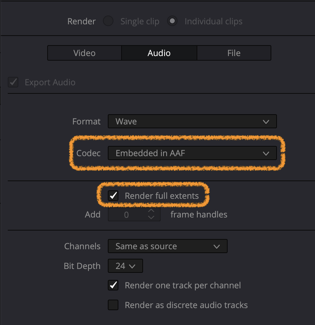This screenshot has height=325, width=315.
Task: Enable Render as discrete audio tracks
Action: pyautogui.click(x=113, y=305)
